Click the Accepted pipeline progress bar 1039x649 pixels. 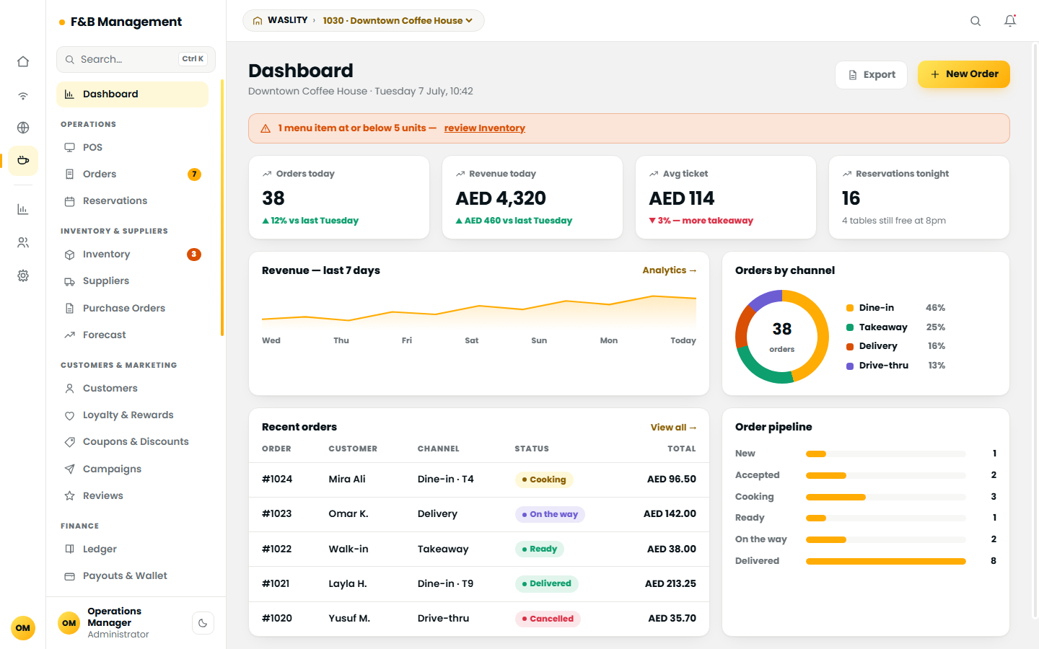pyautogui.click(x=886, y=475)
